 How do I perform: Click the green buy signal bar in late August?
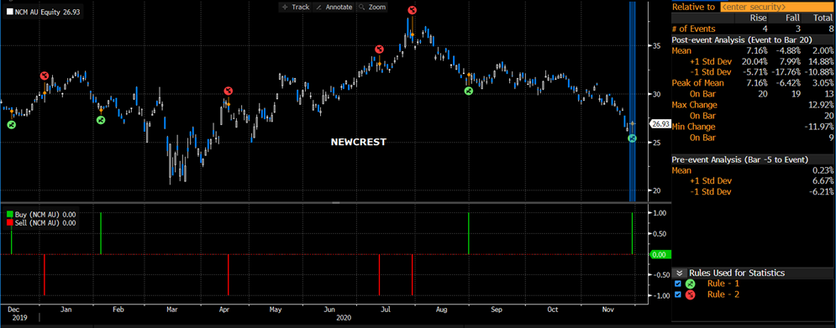tap(468, 233)
